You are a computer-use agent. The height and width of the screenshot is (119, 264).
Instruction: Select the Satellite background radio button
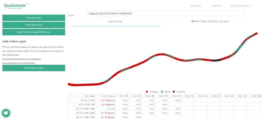click(209, 21)
